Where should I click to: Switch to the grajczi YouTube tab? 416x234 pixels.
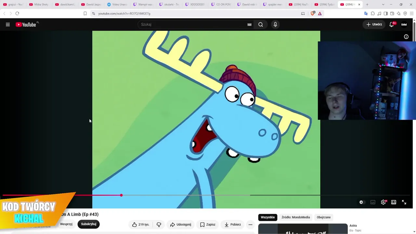(x=13, y=5)
